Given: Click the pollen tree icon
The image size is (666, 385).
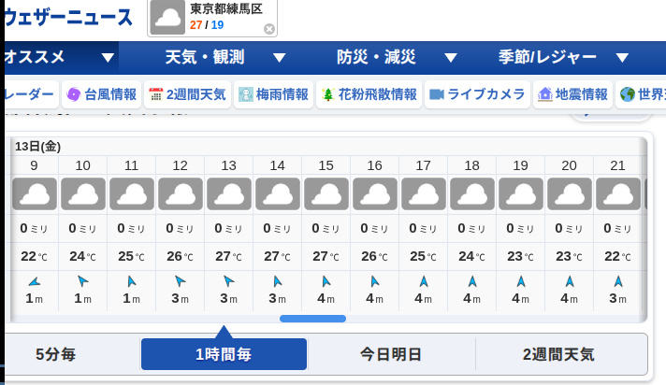Looking at the screenshot, I should tap(327, 94).
